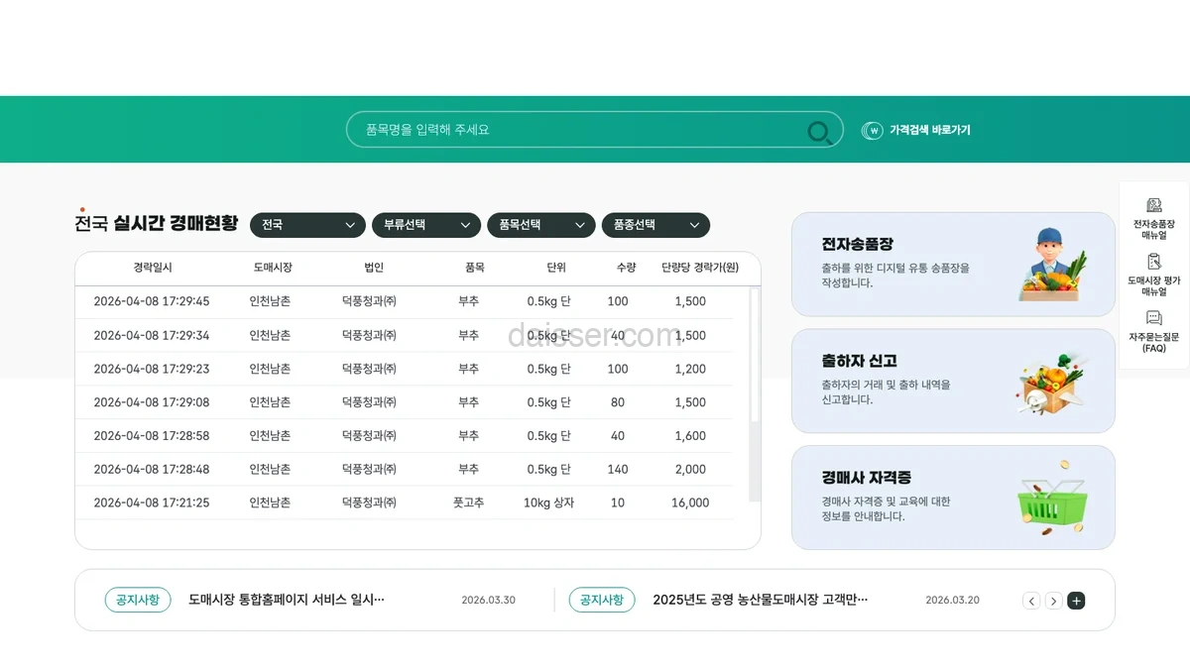The height and width of the screenshot is (669, 1190).
Task: Click quantity 80 cell
Action: pyautogui.click(x=618, y=402)
